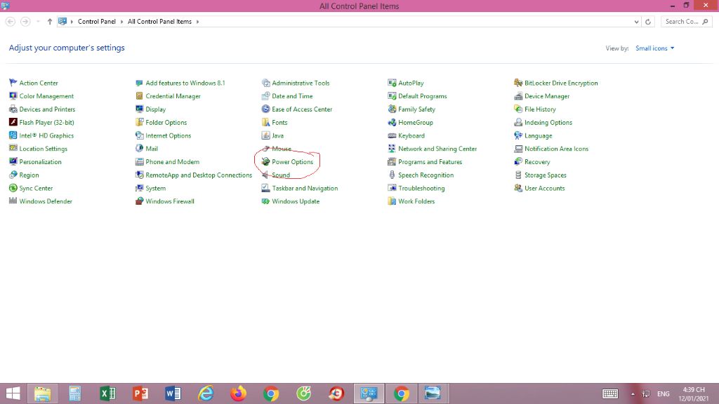The height and width of the screenshot is (404, 719).
Task: Open Taskbar and Navigation link
Action: pos(305,188)
